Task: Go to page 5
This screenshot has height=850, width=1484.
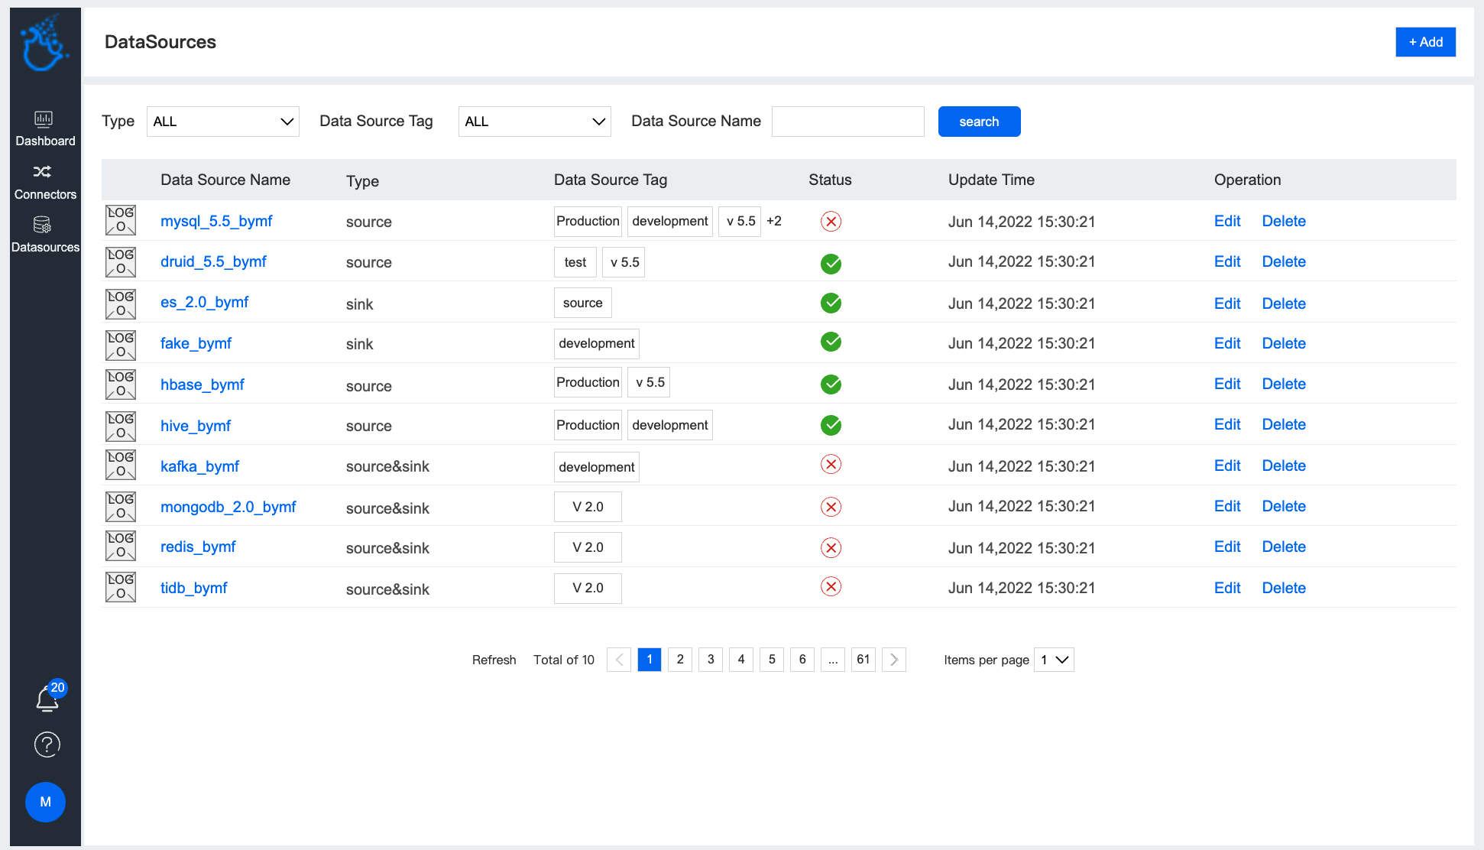Action: tap(772, 660)
